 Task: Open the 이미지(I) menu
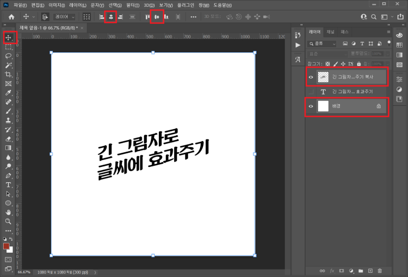click(56, 5)
